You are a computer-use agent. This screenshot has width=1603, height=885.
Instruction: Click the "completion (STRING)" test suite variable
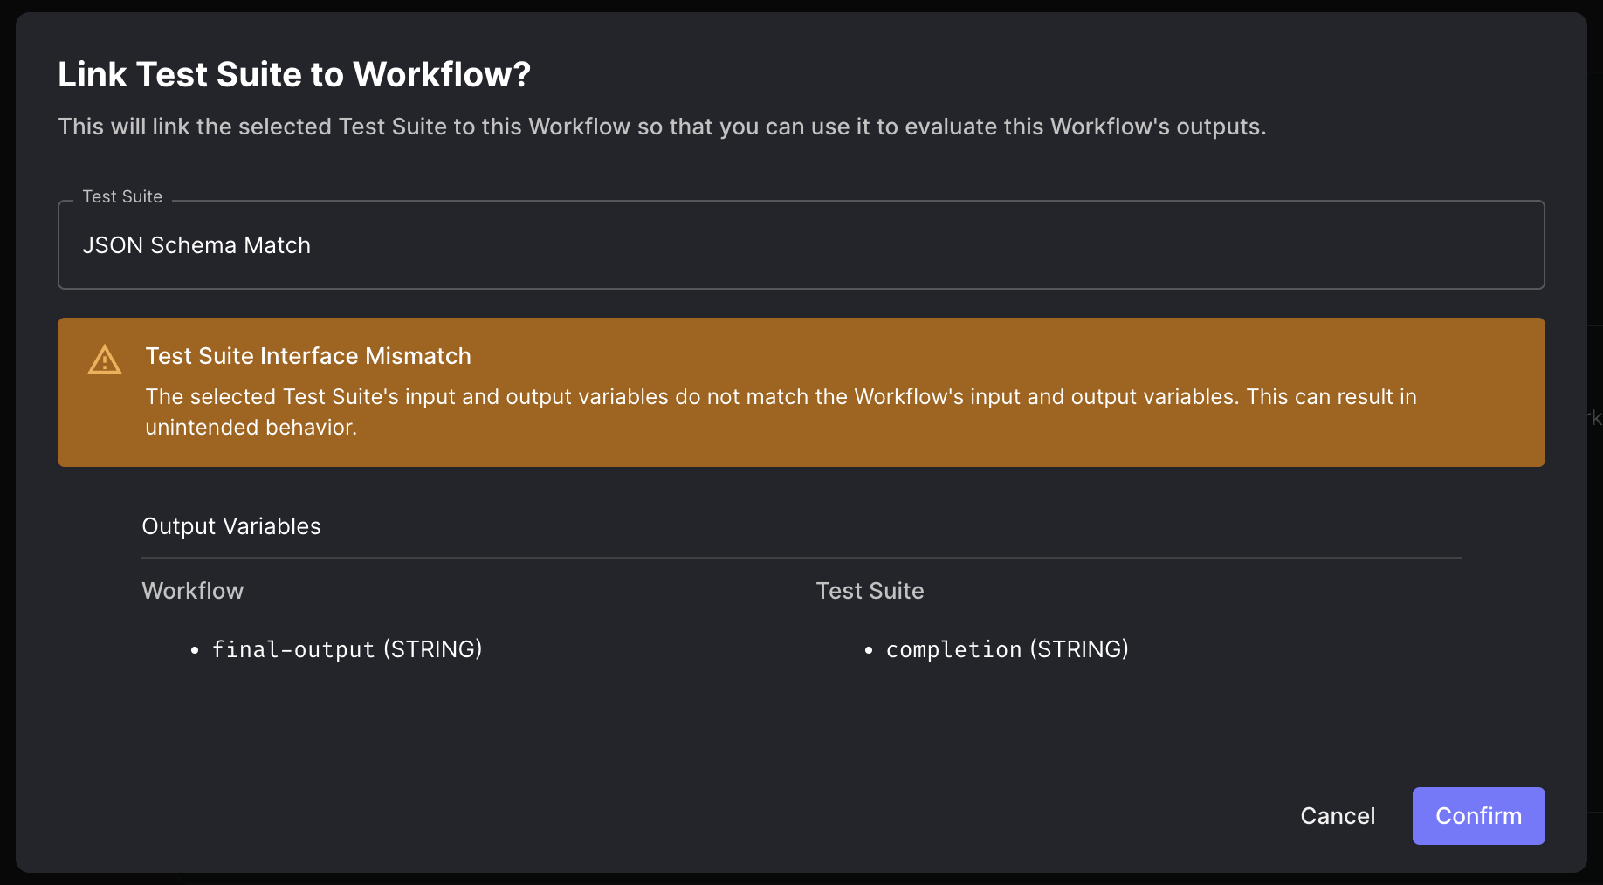(x=1008, y=649)
